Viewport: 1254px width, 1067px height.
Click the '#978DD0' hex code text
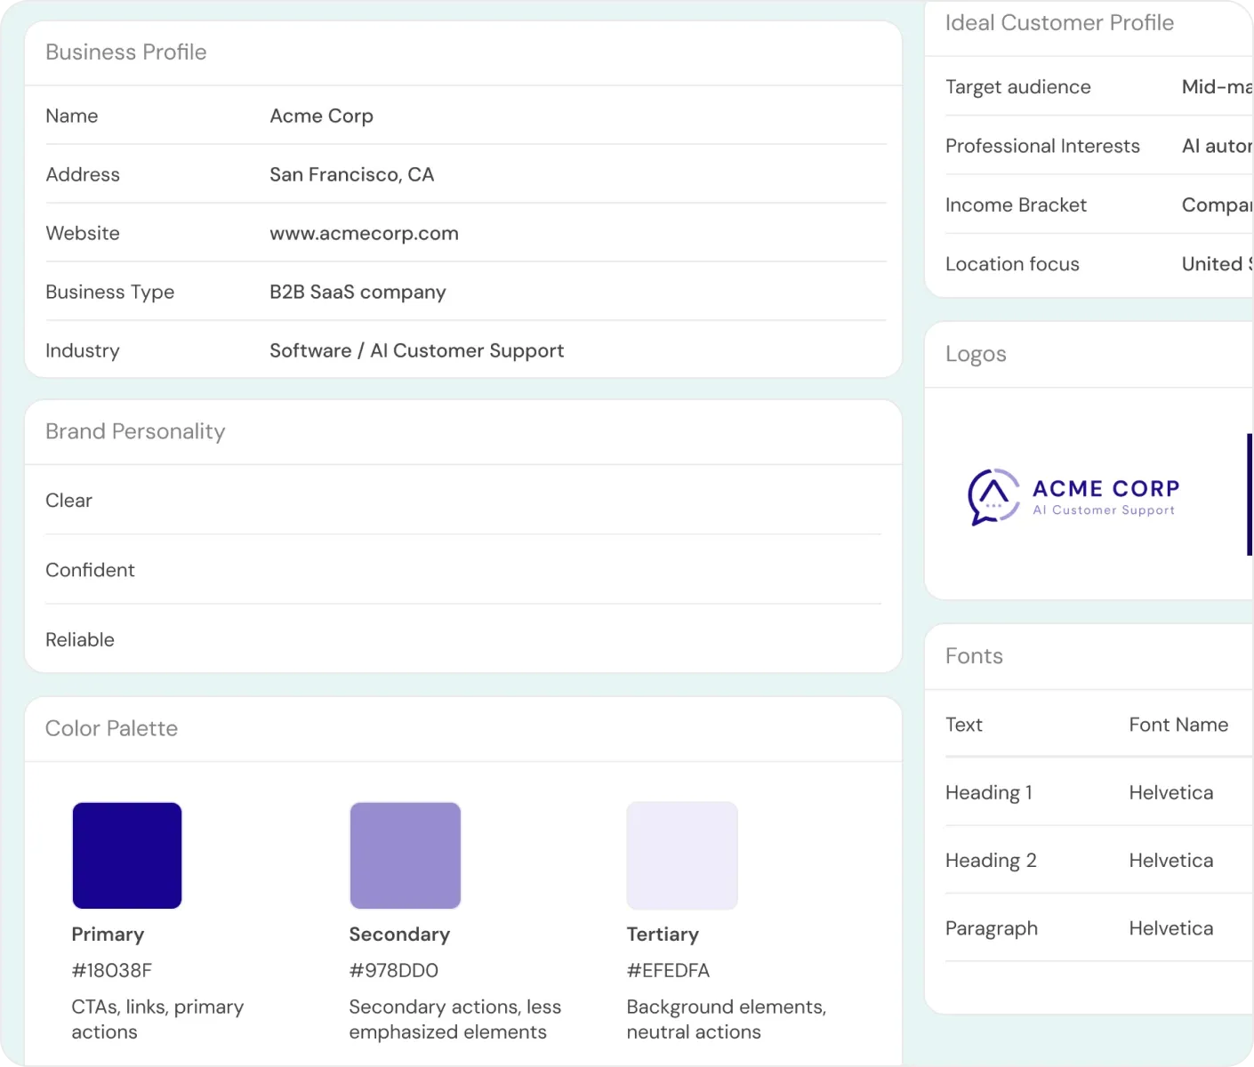pos(394,970)
